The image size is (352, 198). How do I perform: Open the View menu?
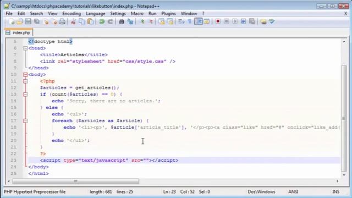(53, 13)
